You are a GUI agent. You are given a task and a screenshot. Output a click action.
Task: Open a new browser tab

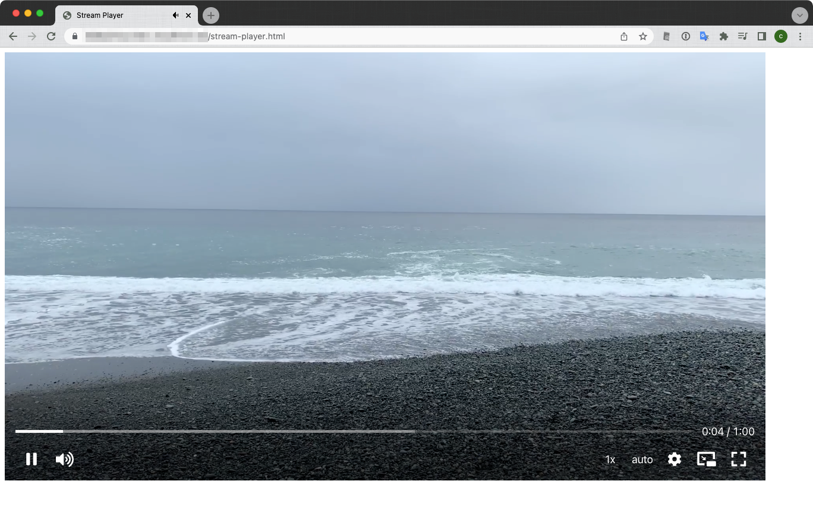click(210, 15)
